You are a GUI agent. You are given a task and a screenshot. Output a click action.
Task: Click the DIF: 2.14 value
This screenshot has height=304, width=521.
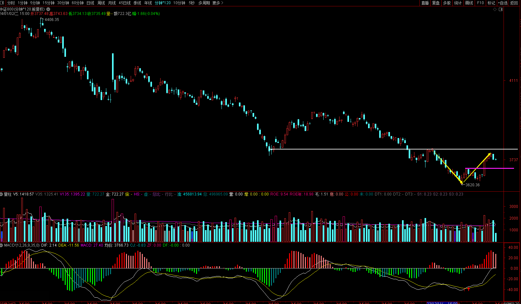click(49, 245)
